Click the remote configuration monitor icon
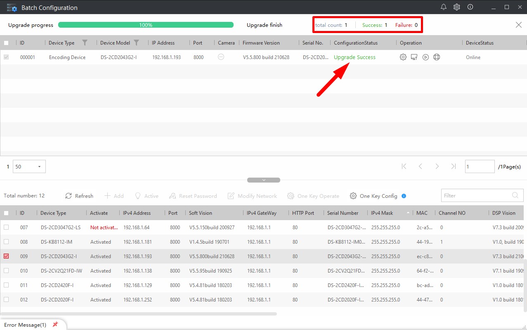Image resolution: width=527 pixels, height=330 pixels. 414,57
